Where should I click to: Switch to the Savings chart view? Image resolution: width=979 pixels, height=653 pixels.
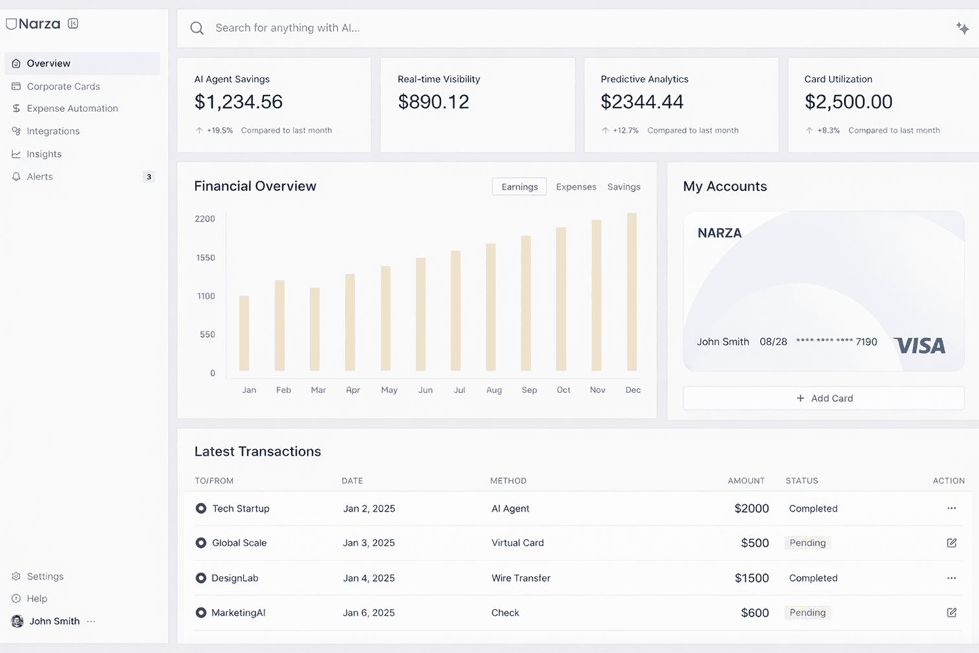pyautogui.click(x=624, y=187)
